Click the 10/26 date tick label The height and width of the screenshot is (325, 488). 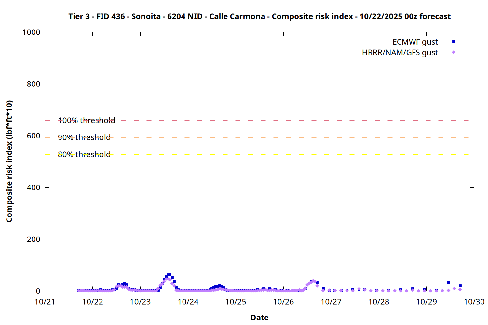pyautogui.click(x=283, y=302)
